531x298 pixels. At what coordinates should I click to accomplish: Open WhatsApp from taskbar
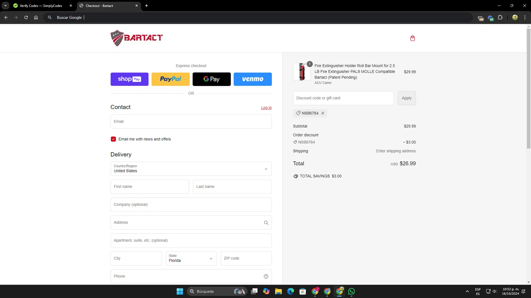point(352,291)
